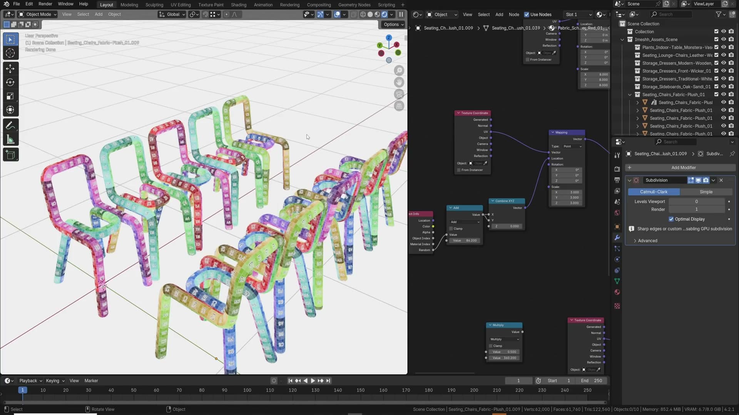Toggle Storage_Dressers_Front-Wicker_01 collection checkbox
Viewport: 739px width, 415px height.
coord(716,71)
